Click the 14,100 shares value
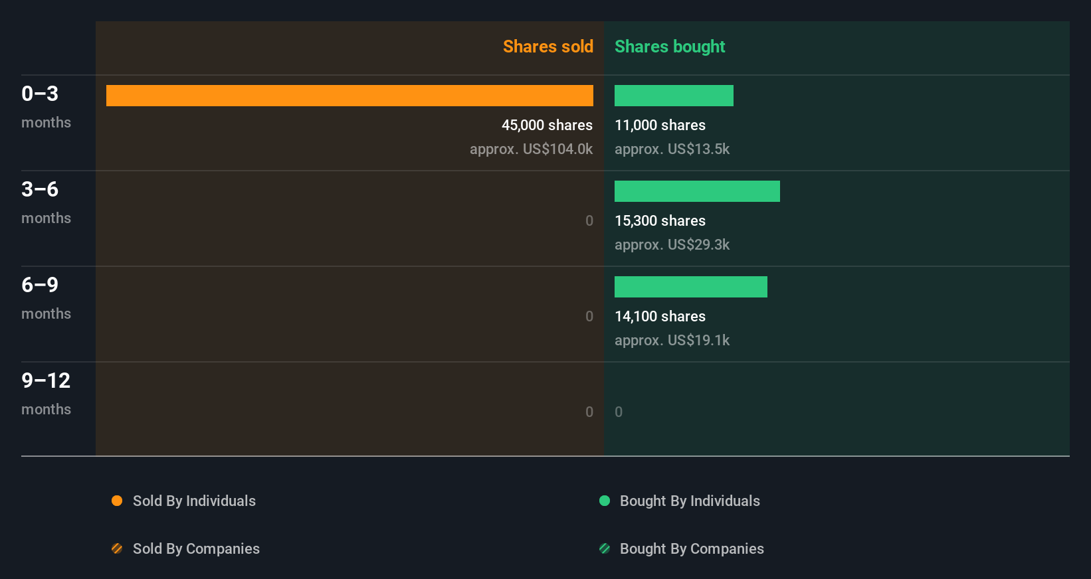Image resolution: width=1091 pixels, height=579 pixels. point(660,316)
